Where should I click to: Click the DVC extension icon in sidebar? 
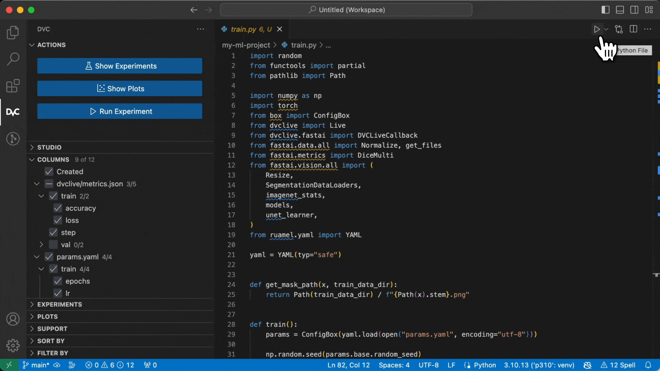(x=12, y=111)
